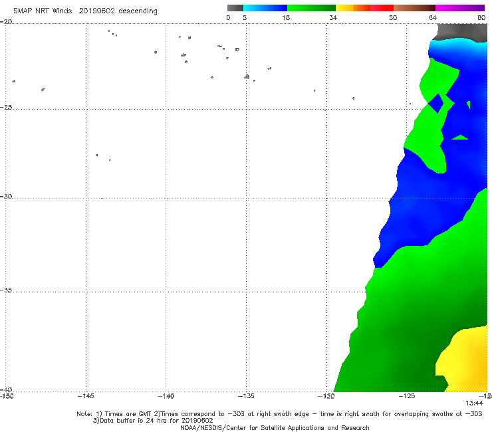The image size is (492, 432).
Task: Click the '13:44' swath time label
Action: coord(475,403)
